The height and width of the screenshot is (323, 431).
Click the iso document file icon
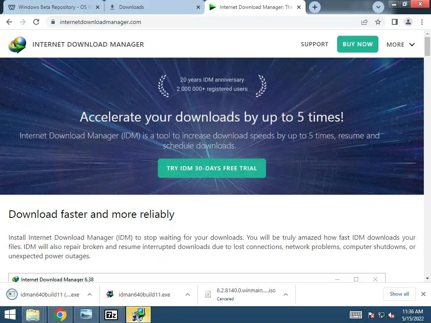208,294
